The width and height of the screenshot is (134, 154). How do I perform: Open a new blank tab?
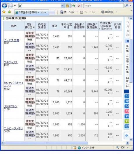pos(52,13)
